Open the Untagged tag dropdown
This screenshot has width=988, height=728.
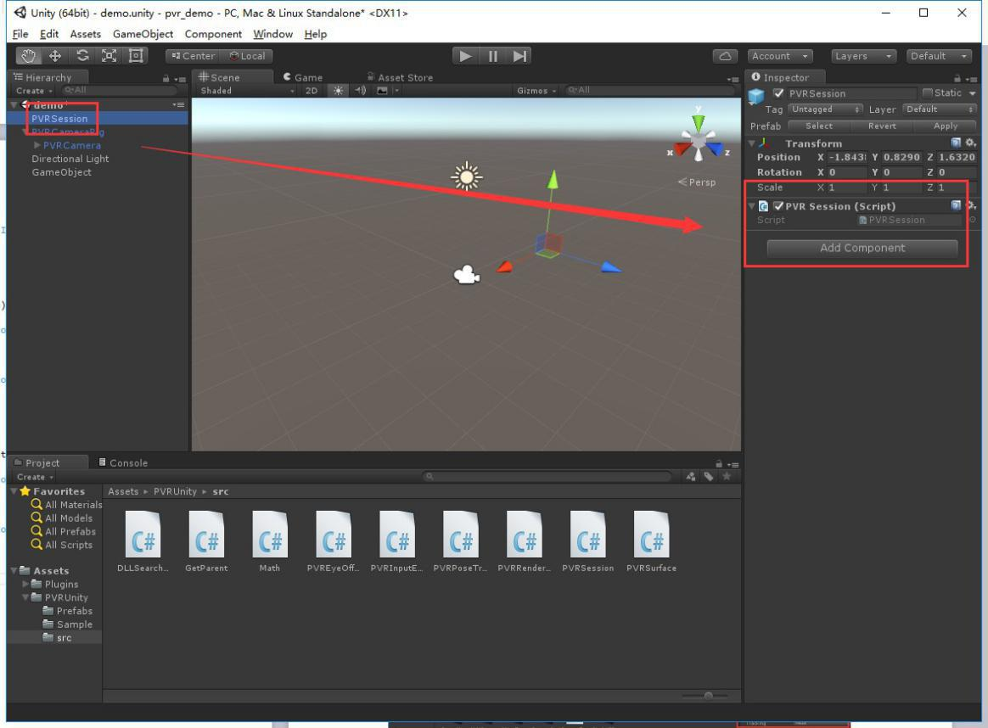825,109
